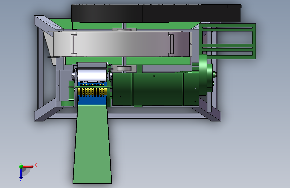Select the green slotted bracket on the right

pyautogui.click(x=227, y=41)
